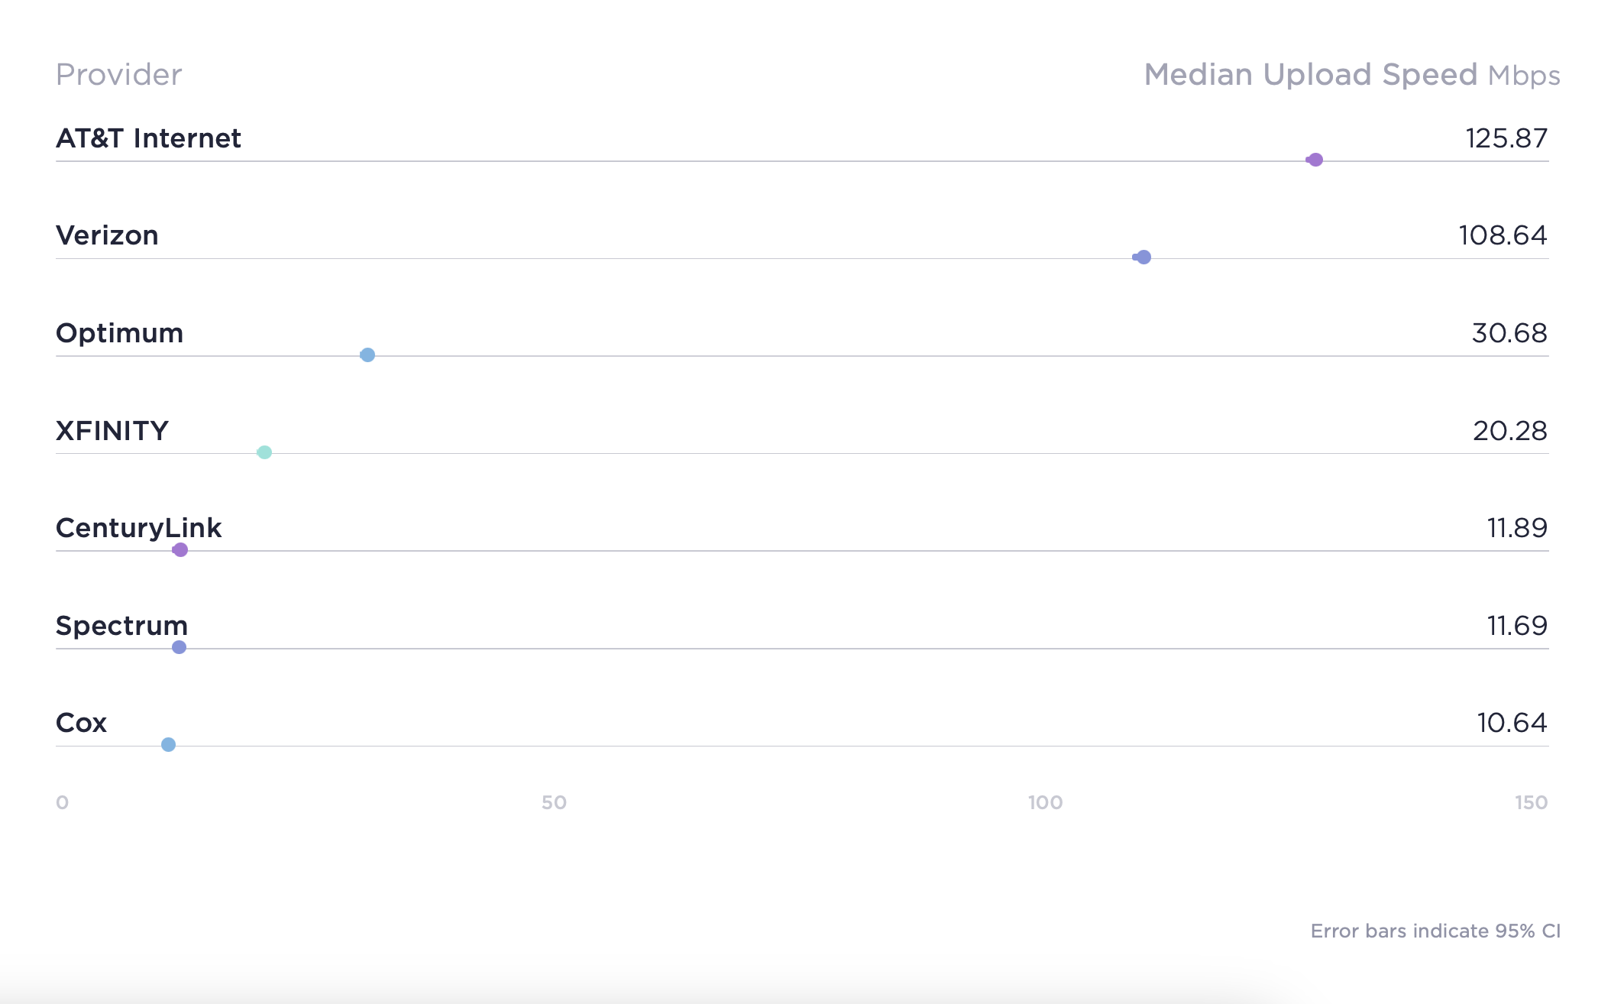Click the 50 axis tick label
The height and width of the screenshot is (1004, 1624).
point(554,802)
